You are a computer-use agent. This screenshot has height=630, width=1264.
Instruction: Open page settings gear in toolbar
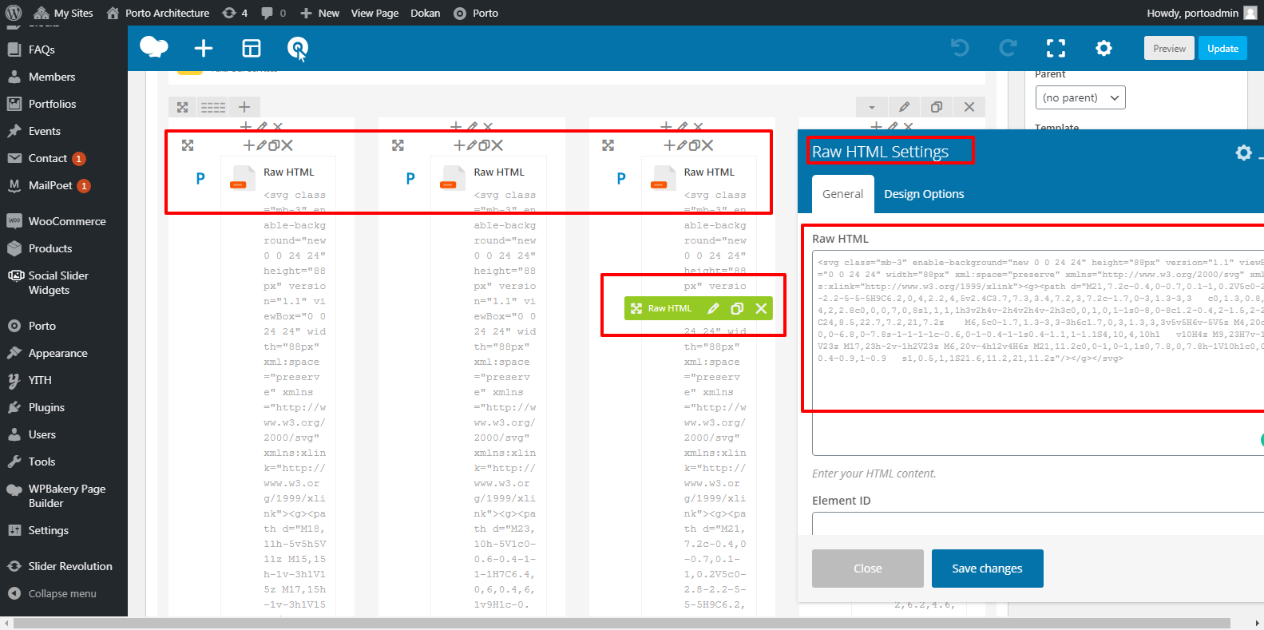click(1104, 48)
